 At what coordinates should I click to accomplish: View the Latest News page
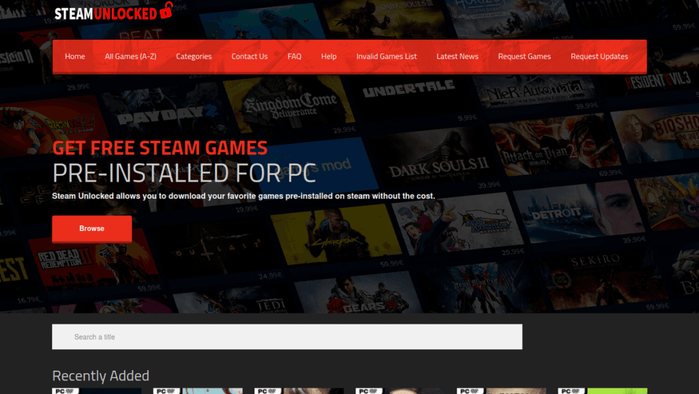pos(457,57)
